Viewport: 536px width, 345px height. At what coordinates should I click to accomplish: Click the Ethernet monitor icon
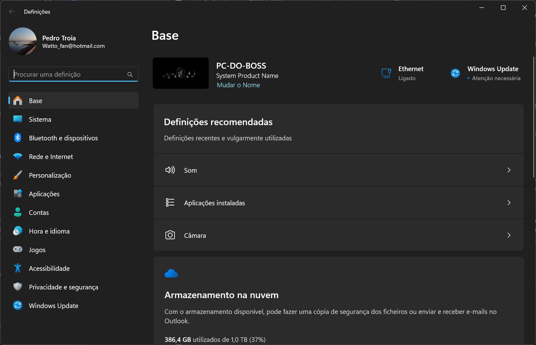(x=386, y=73)
